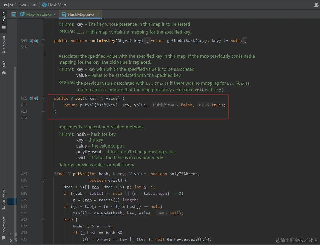Click the rt.jar breadcrumb
The image size is (320, 245).
pyautogui.click(x=9, y=5)
